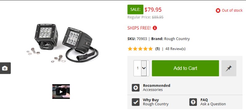Click the checkmark icon beside Why Buy
246x112 pixels.
[136, 102]
